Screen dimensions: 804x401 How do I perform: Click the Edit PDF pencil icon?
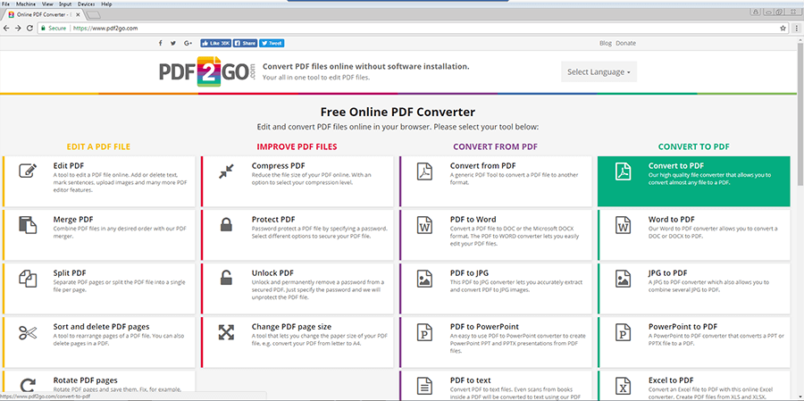28,171
